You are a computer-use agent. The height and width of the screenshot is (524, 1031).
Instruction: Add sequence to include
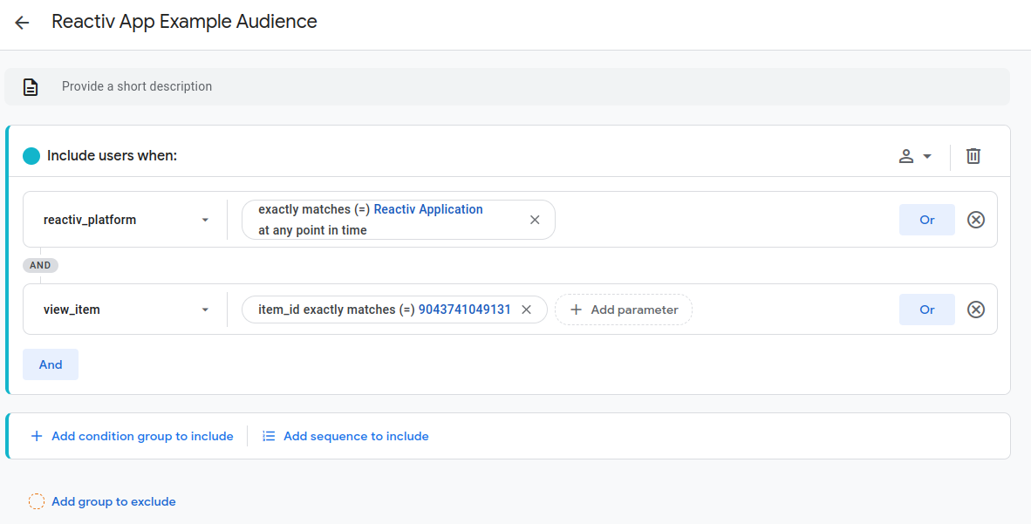(x=346, y=436)
